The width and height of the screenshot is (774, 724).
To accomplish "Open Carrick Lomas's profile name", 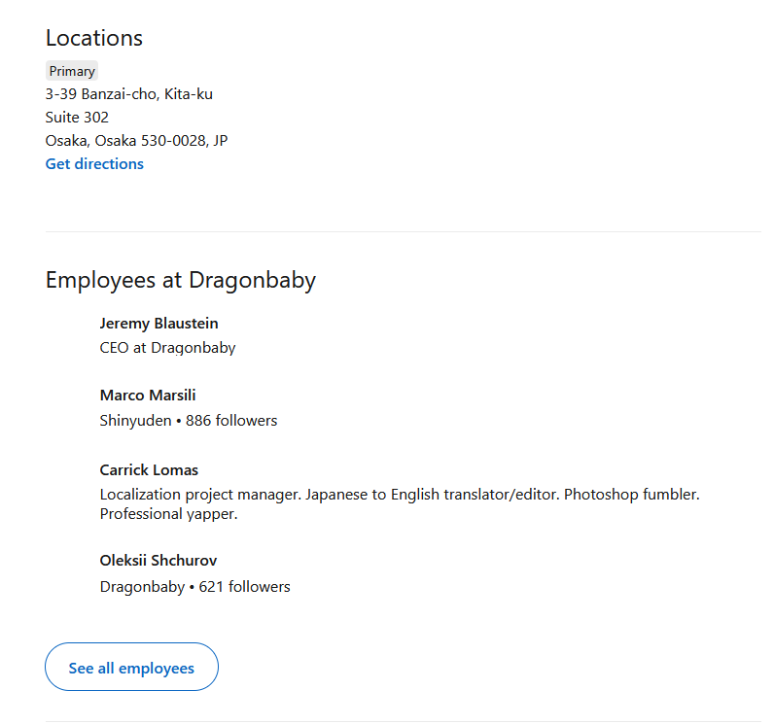I will coord(149,470).
